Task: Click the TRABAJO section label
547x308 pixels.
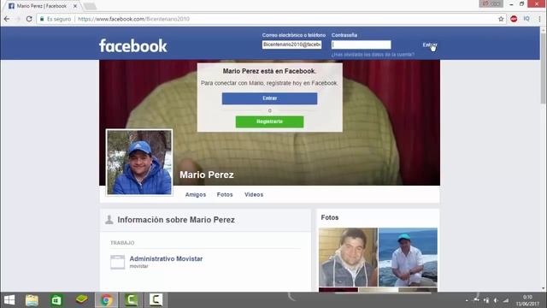Action: 122,243
